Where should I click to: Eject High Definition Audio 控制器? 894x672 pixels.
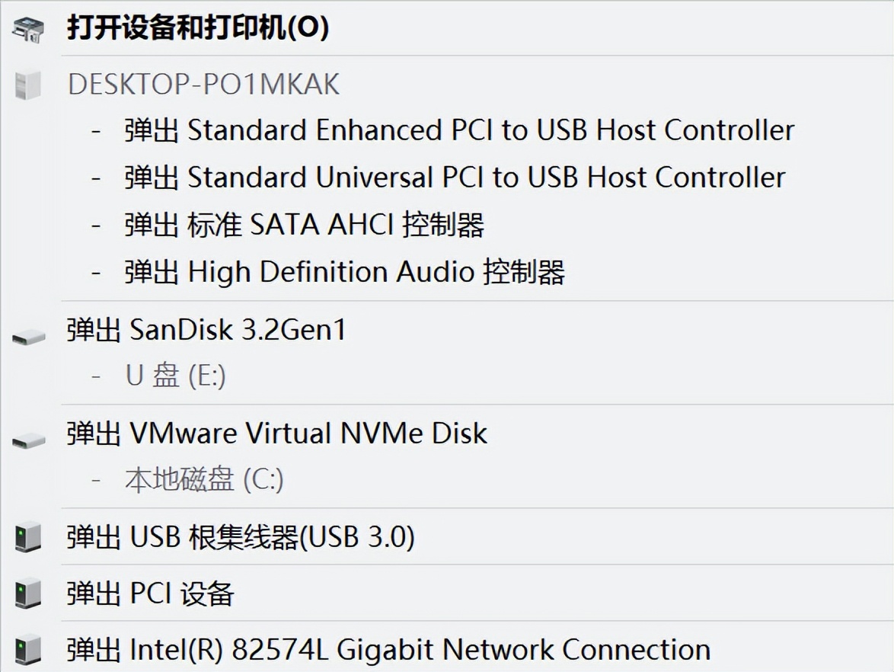tap(344, 272)
